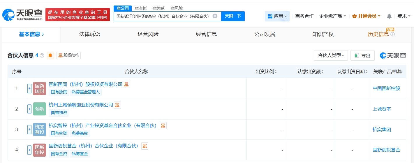Click the 国有全资 tag under 国新创投基金
414x163 pixels.
coord(59,154)
